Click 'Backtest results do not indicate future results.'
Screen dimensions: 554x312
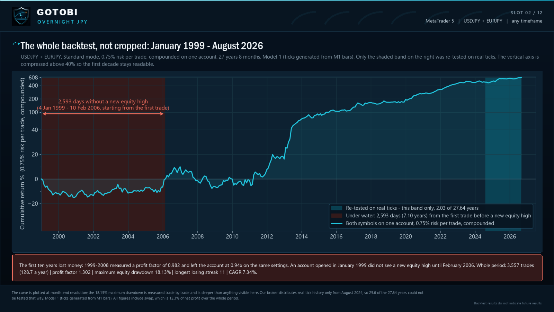508,303
